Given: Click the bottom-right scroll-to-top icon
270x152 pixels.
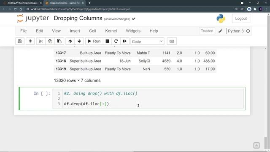Looking at the screenshot, I should pos(256,145).
